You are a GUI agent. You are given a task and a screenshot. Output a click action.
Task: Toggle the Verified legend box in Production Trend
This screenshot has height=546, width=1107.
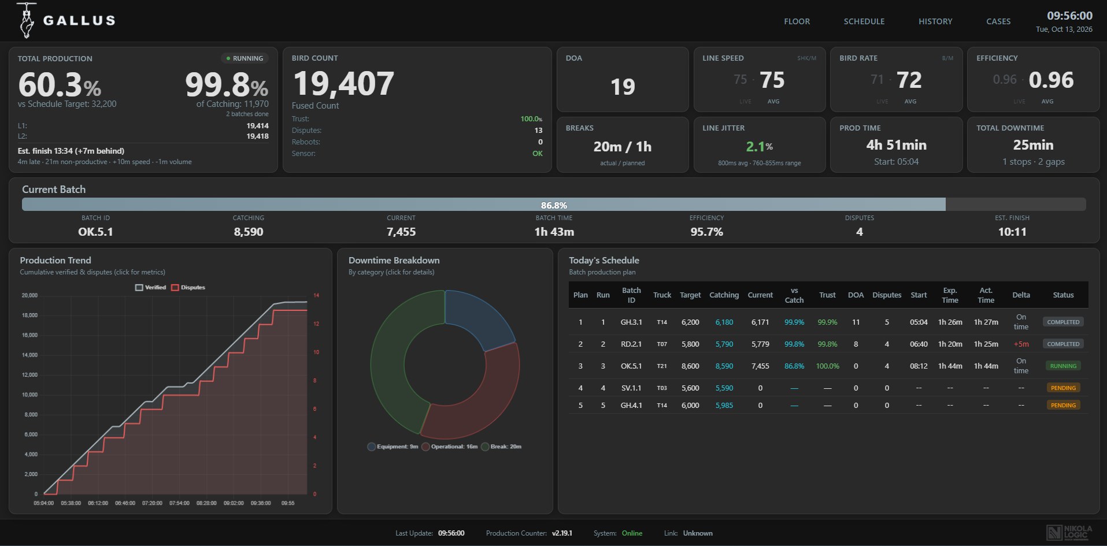pos(139,287)
